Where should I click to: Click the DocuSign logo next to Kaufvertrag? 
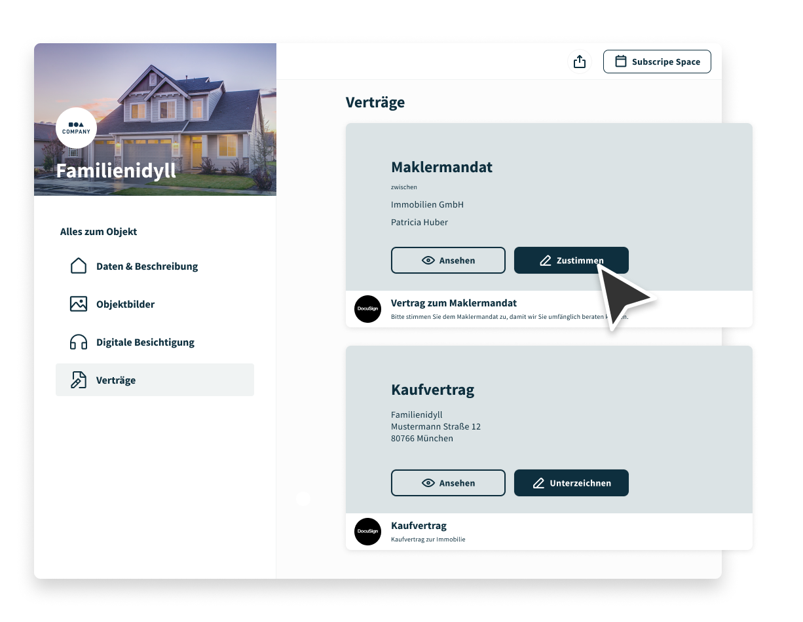pyautogui.click(x=367, y=532)
